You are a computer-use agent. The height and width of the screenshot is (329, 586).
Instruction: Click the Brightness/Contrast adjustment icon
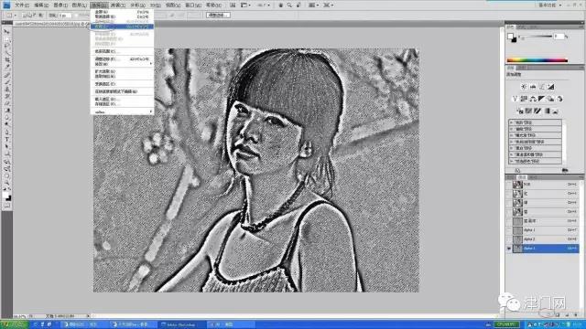point(524,87)
